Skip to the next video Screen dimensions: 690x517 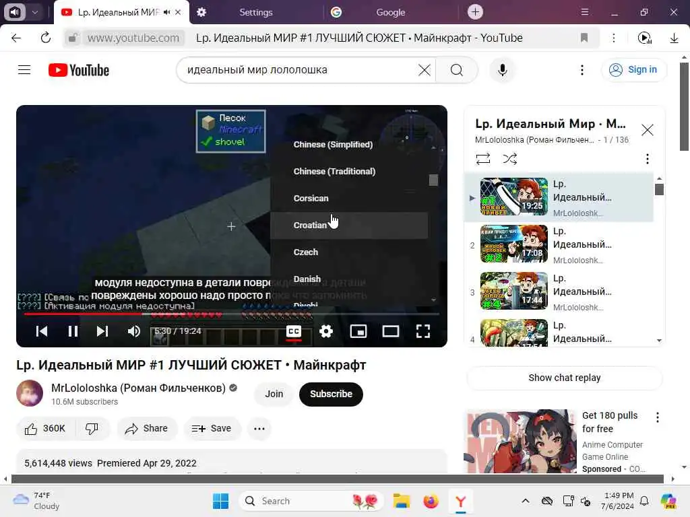click(x=102, y=331)
